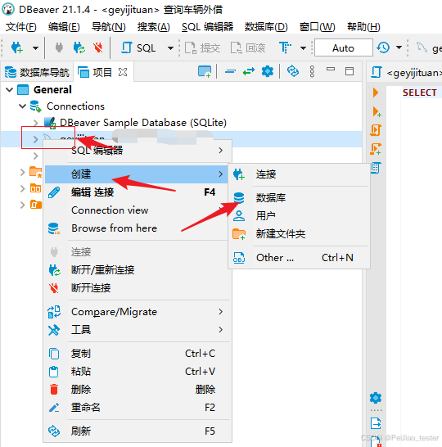The image size is (442, 447).
Task: Collapse the General project node
Action: [9, 90]
